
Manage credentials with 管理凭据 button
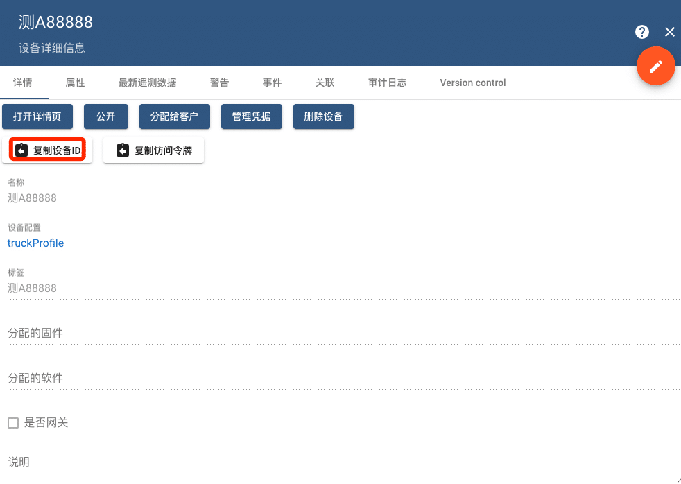[x=251, y=116]
